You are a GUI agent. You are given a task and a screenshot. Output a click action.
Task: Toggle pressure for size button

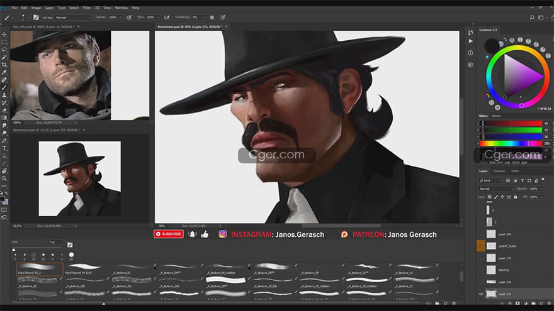pyautogui.click(x=223, y=18)
